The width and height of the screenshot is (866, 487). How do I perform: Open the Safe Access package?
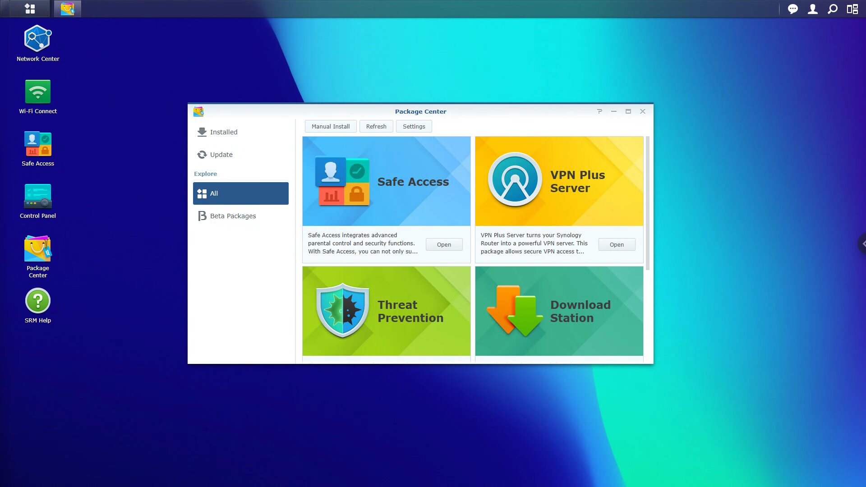pyautogui.click(x=444, y=244)
